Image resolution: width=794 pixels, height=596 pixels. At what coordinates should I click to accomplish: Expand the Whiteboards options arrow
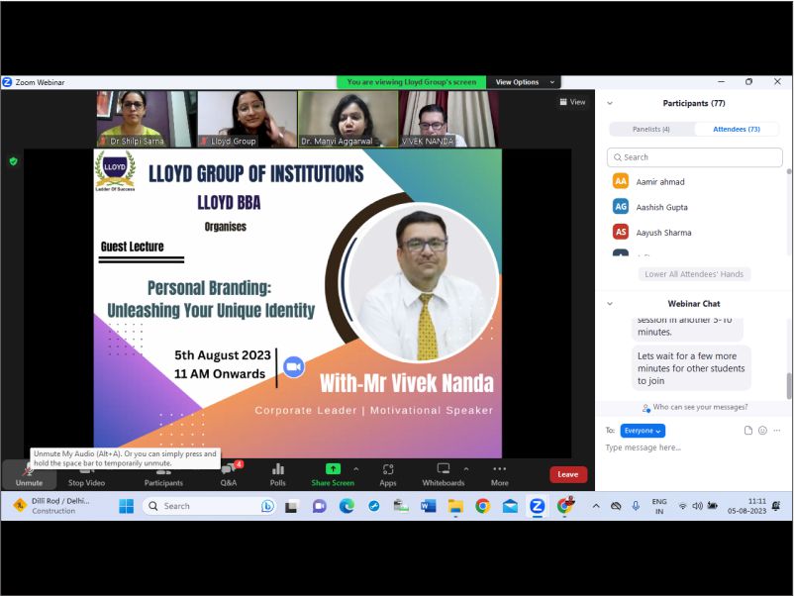point(466,469)
